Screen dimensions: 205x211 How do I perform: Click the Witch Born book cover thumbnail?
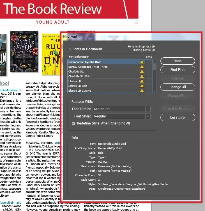pos(24,51)
